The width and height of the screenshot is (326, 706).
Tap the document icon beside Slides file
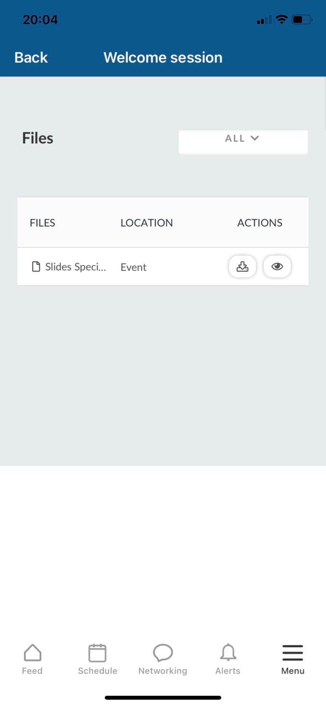(x=36, y=267)
